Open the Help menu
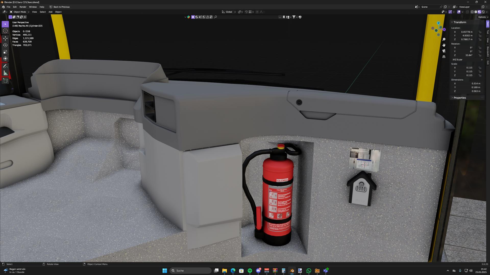Screen dimensions: 490x275 pyautogui.click(x=42, y=7)
